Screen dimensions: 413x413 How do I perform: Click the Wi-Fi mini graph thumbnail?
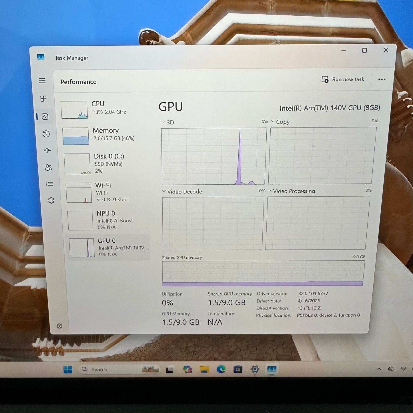point(79,193)
